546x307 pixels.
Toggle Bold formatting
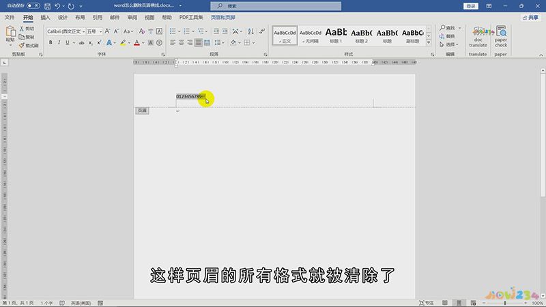(51, 42)
